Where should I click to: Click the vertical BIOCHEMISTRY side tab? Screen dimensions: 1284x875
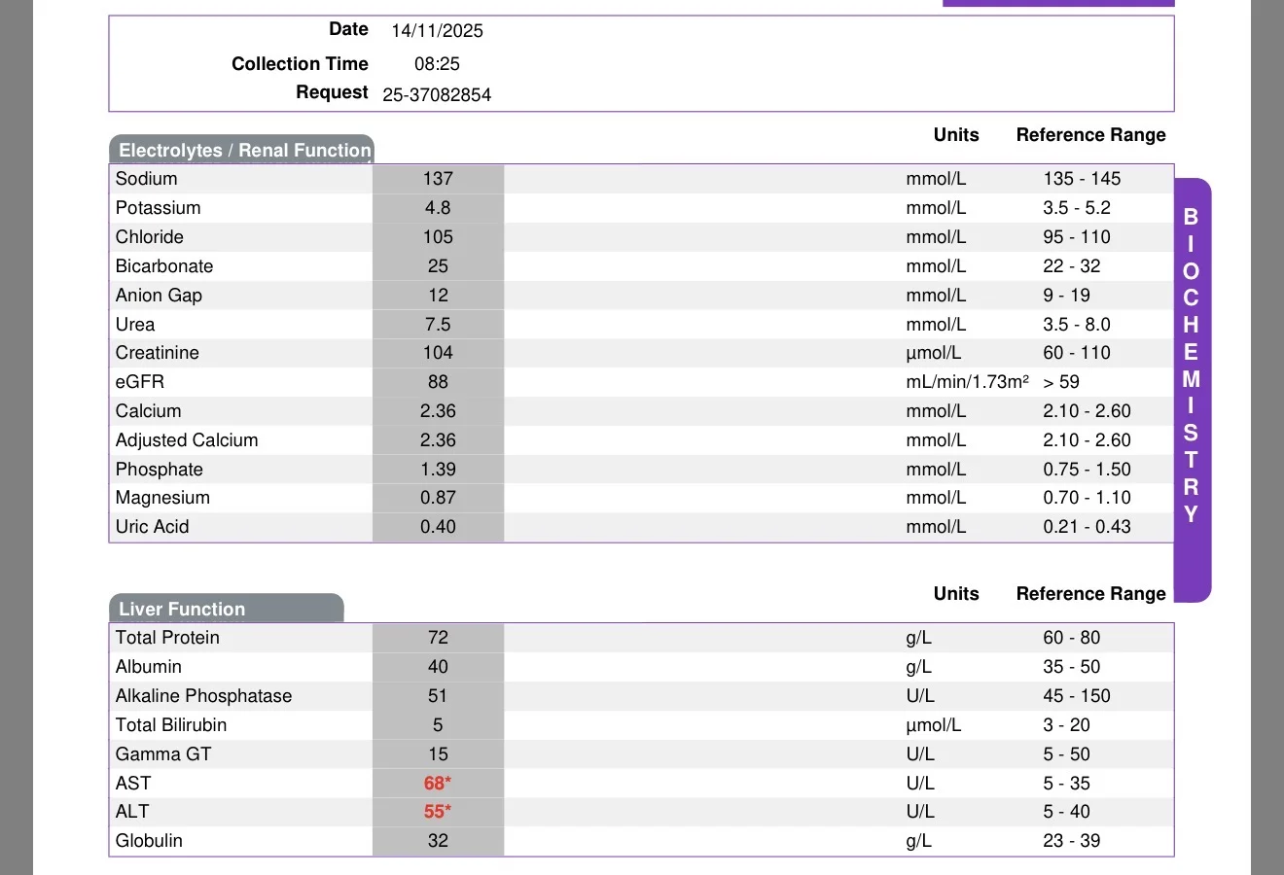(1192, 389)
